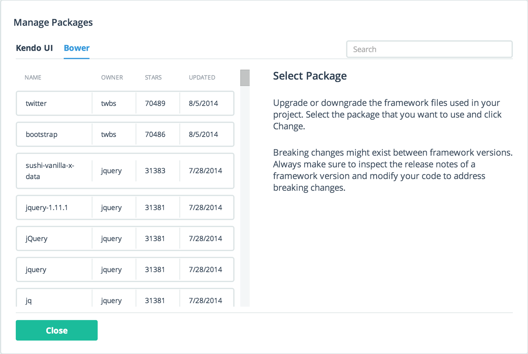The height and width of the screenshot is (354, 528).
Task: Select the lowercase jquery package name
Action: click(36, 269)
